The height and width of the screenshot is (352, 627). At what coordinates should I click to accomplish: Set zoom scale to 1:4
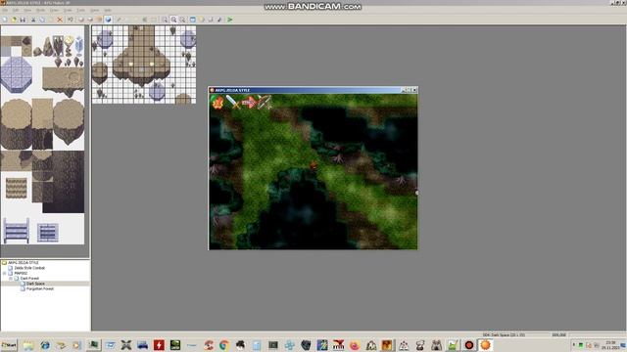point(182,20)
